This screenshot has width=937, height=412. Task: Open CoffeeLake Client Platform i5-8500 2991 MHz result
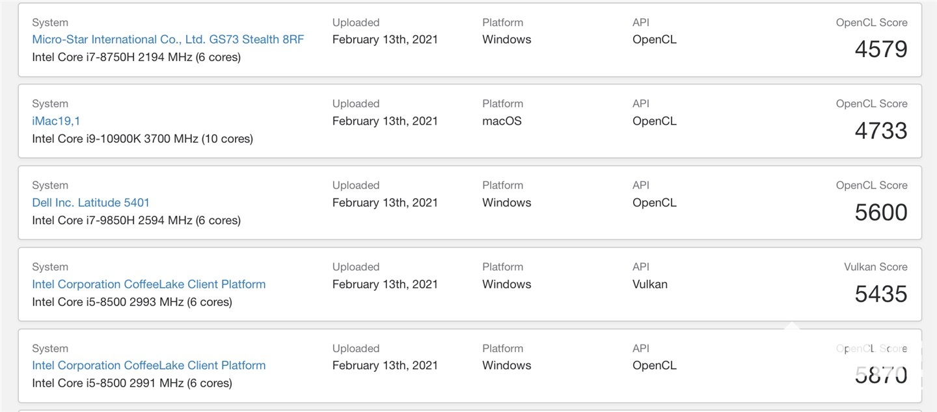point(149,366)
